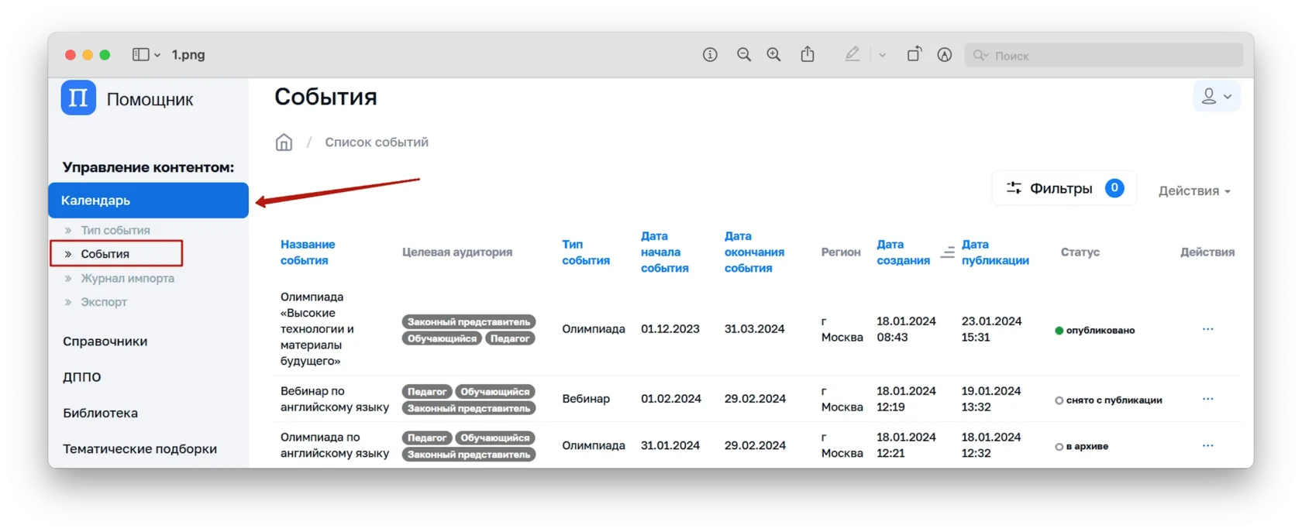This screenshot has width=1302, height=532.
Task: Sort the table by Название события
Action: point(308,252)
